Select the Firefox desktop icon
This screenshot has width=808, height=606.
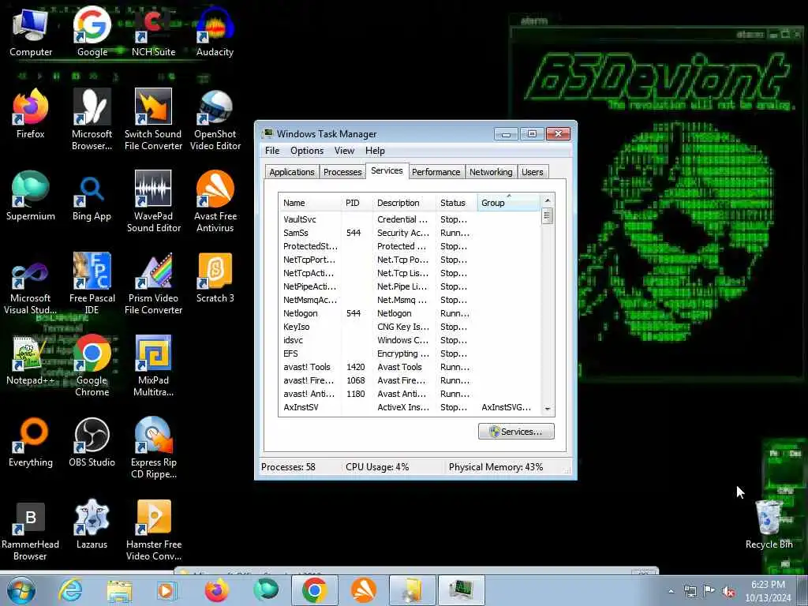pos(31,114)
